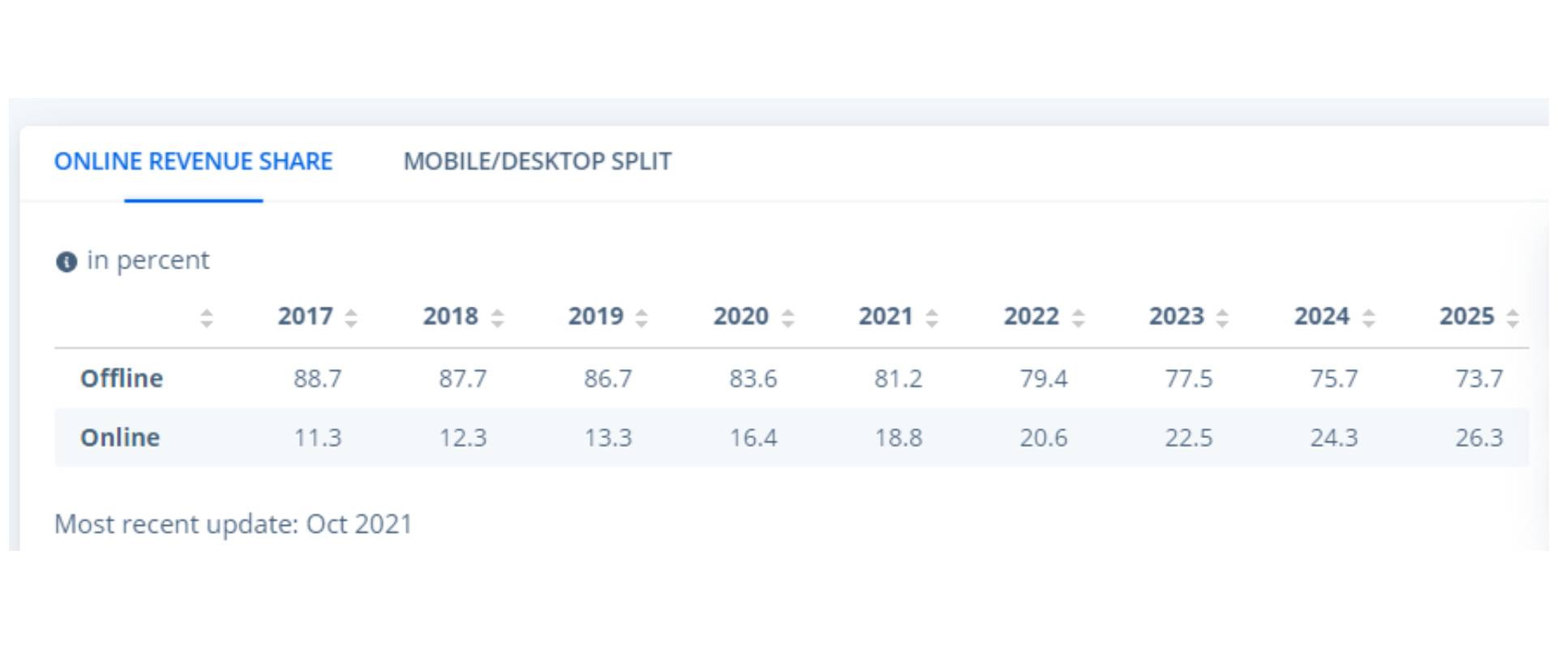Sort table by the 2019 column icon
Screen dimensions: 1557x649
(x=641, y=318)
